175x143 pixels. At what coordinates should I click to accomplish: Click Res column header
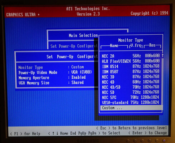tap(152, 45)
